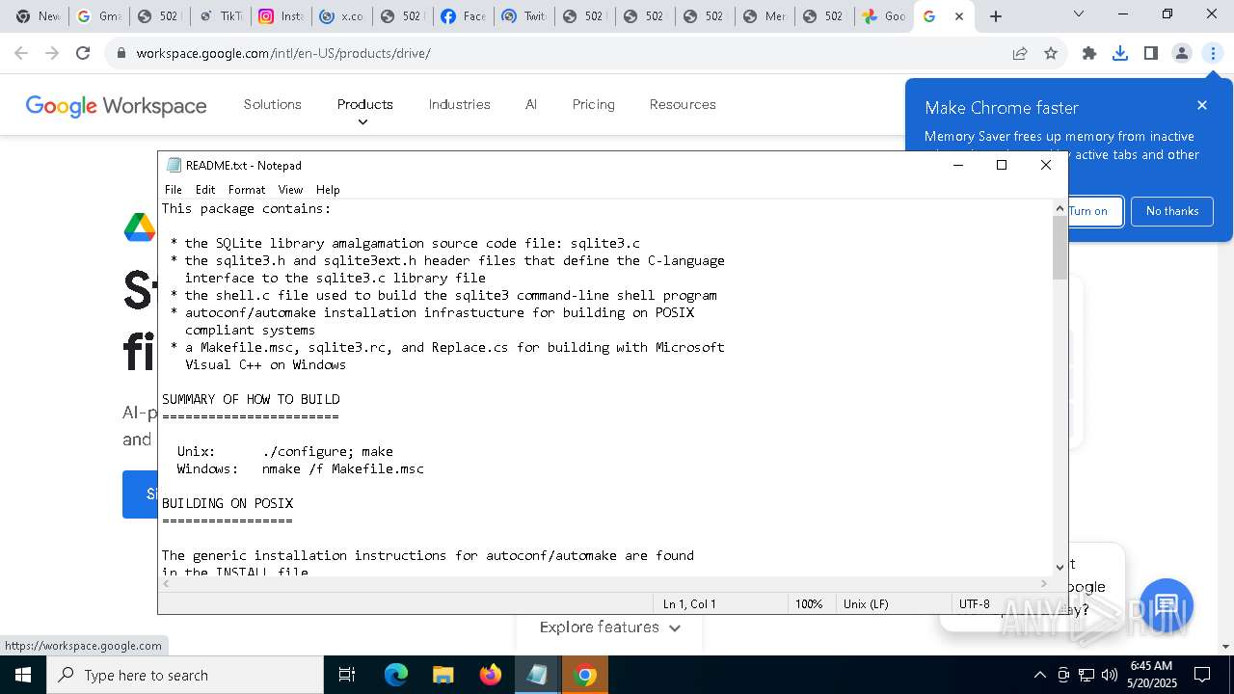Click Notepad vertical scrollbar down arrow

point(1060,568)
